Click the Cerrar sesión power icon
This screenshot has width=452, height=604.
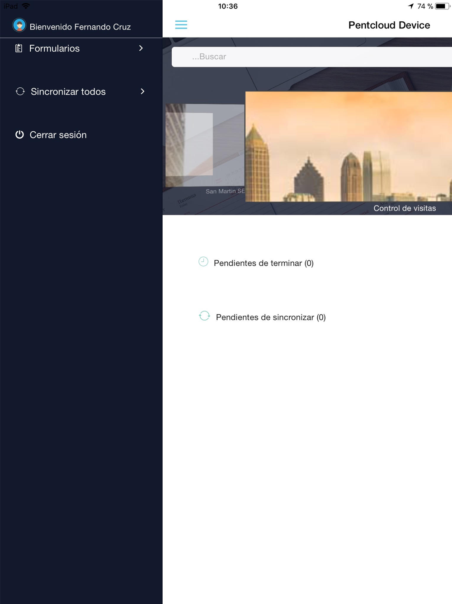pos(19,134)
